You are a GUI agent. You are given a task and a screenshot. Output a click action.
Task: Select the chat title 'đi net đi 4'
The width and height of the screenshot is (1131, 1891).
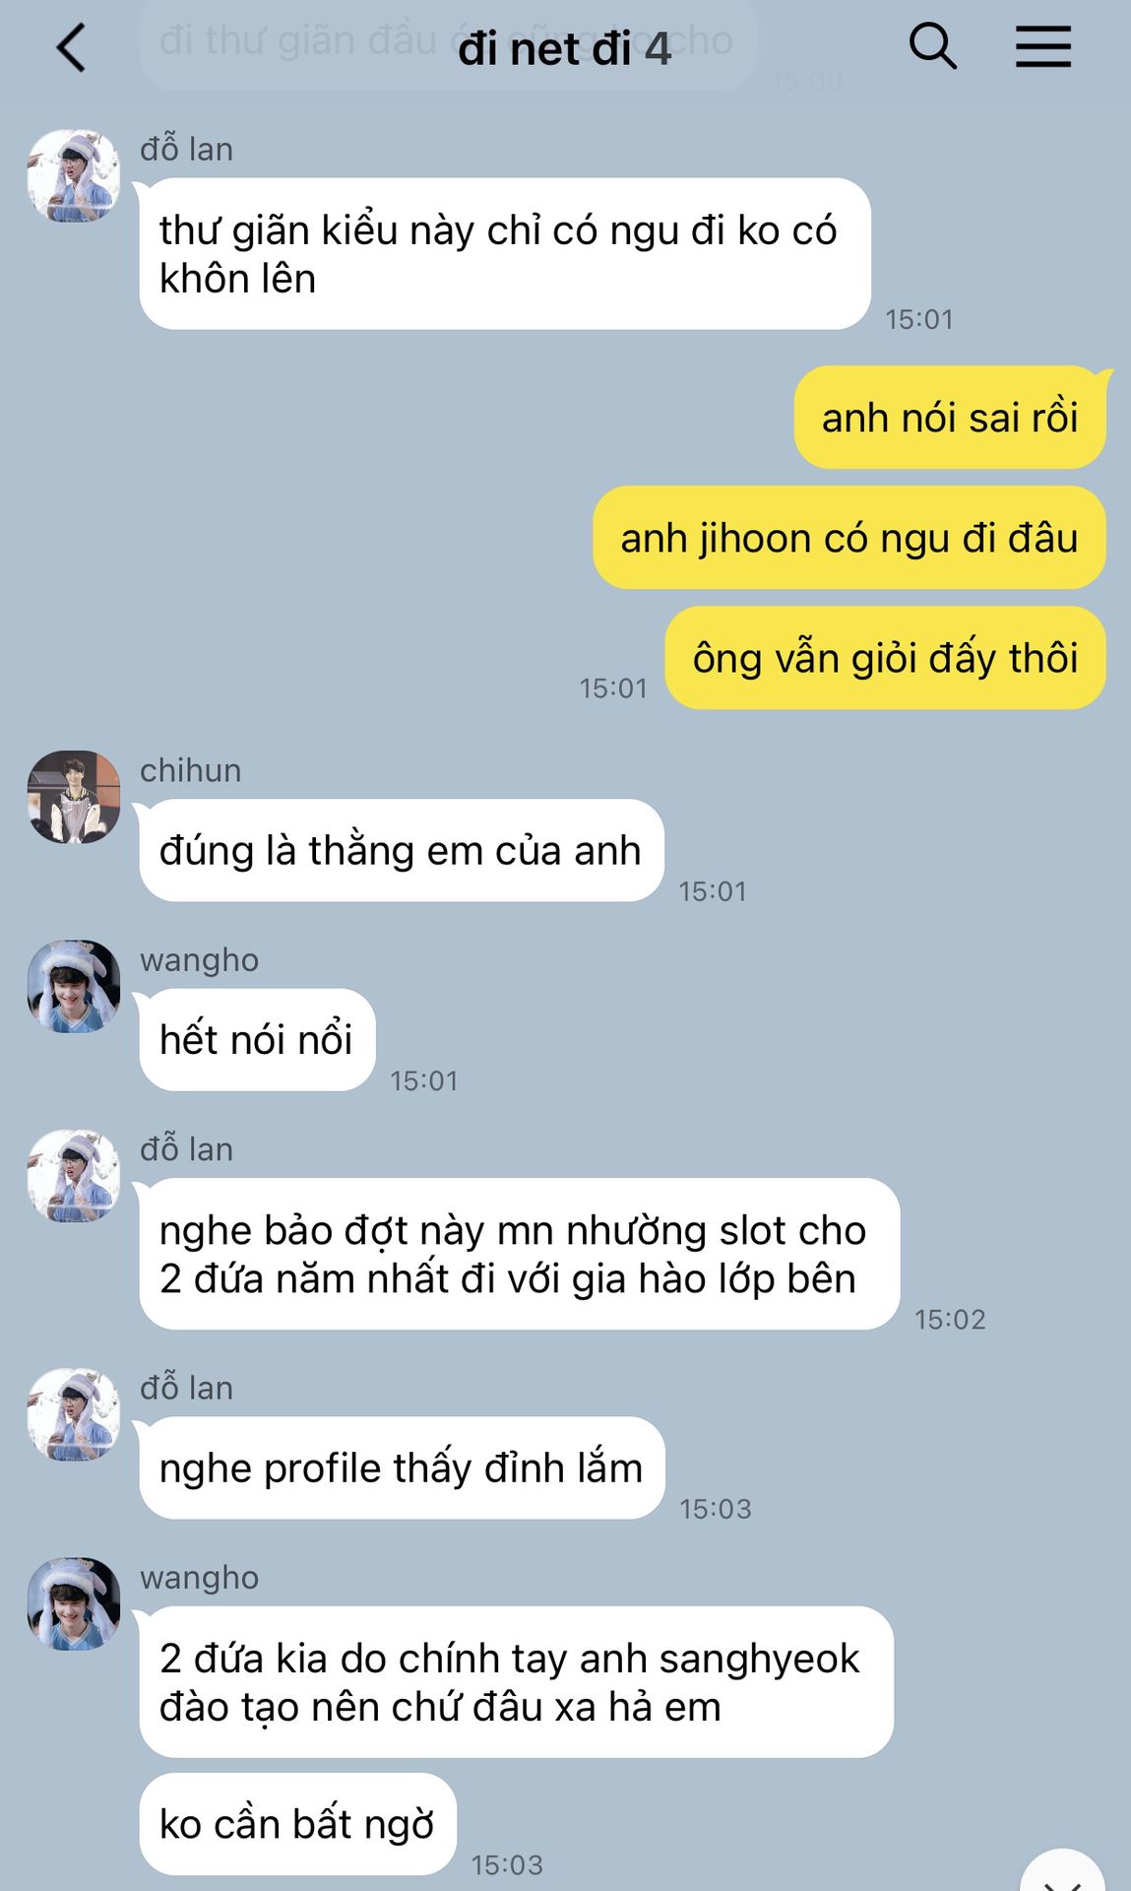[565, 49]
